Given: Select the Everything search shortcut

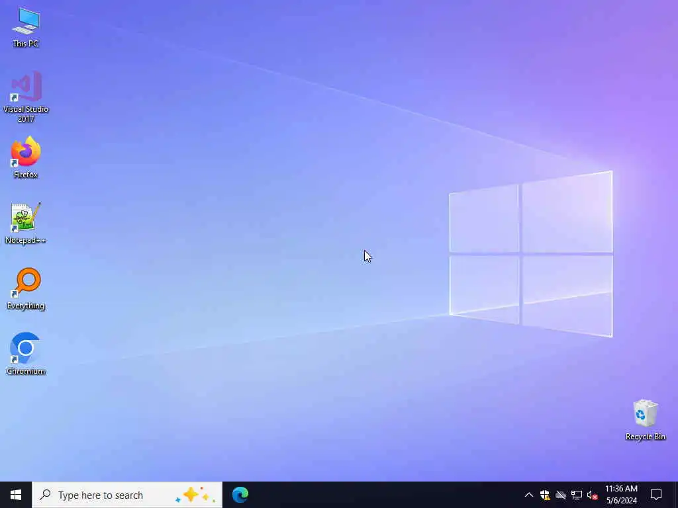Looking at the screenshot, I should [26, 288].
